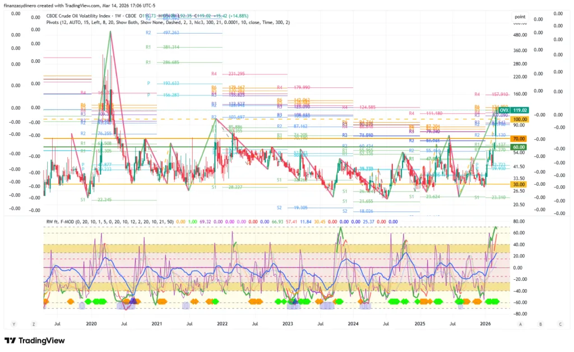Click the circled Y scale button
The width and height of the screenshot is (574, 352).
coord(14,324)
